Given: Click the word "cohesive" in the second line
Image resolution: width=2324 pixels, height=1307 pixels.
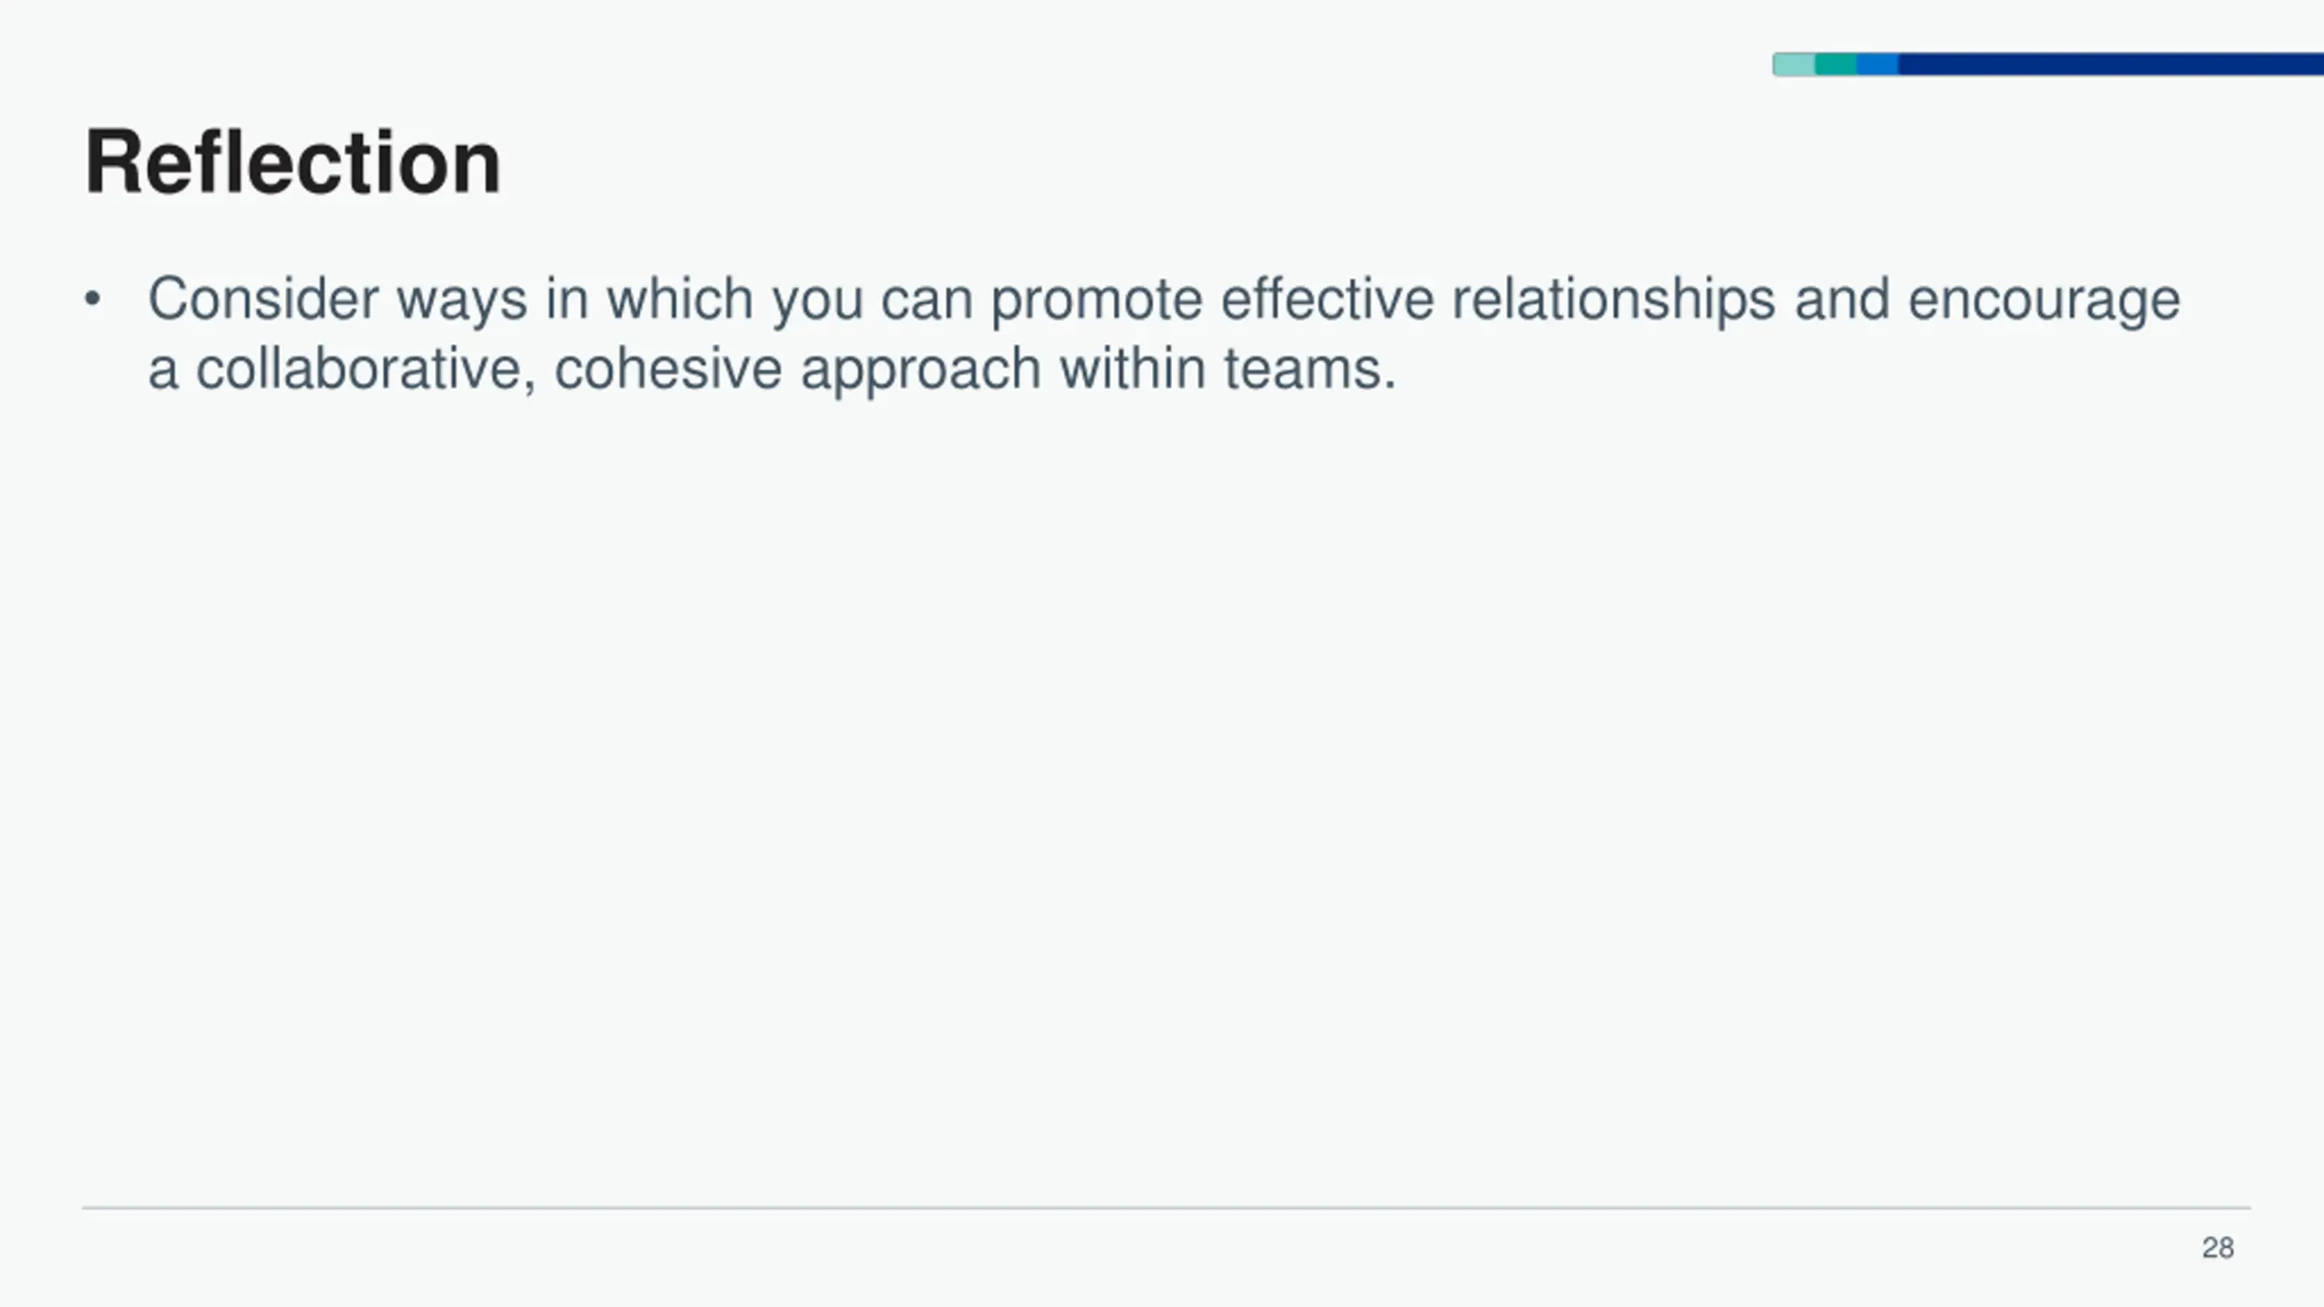Looking at the screenshot, I should coord(668,369).
